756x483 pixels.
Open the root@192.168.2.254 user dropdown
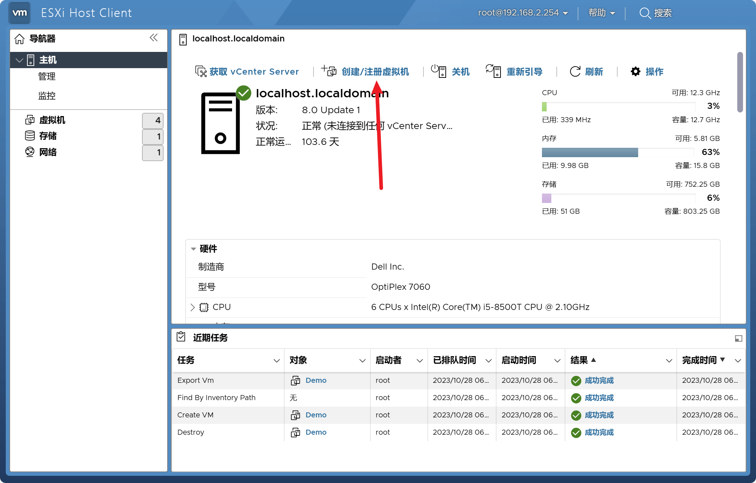coord(523,13)
